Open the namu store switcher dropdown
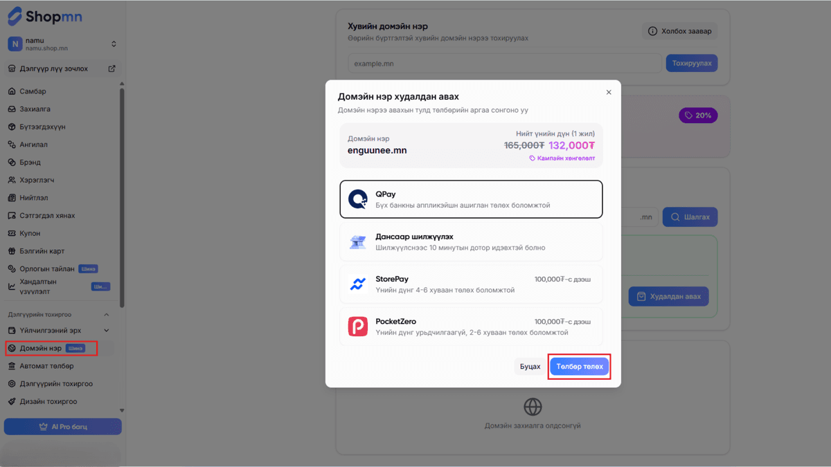 [114, 44]
